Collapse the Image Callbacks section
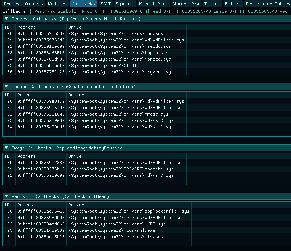This screenshot has height=251, width=291. [6, 148]
